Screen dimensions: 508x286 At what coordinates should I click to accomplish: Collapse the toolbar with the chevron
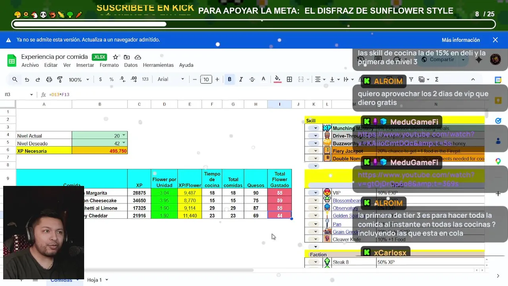[473, 79]
